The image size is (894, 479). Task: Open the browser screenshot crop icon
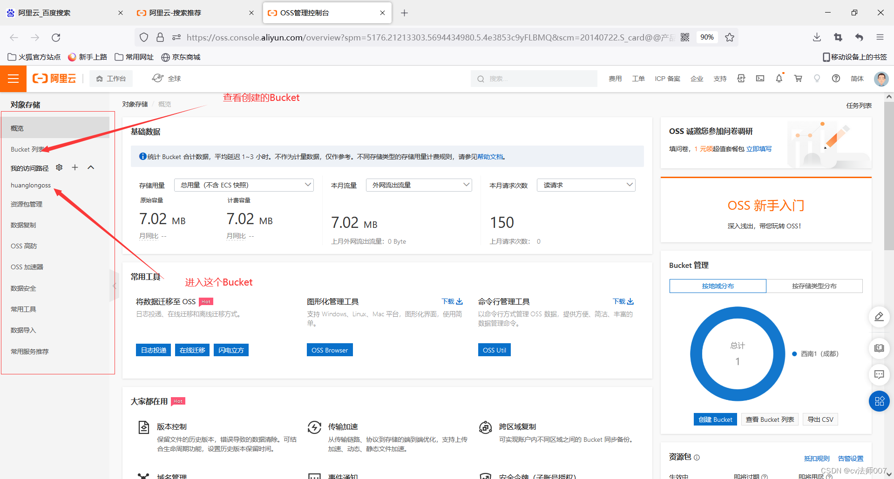[838, 37]
